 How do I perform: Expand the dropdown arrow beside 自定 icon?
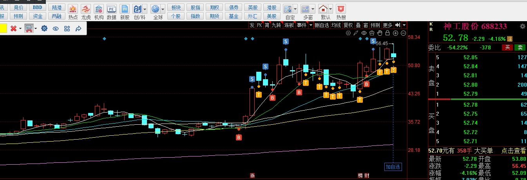(x=295, y=9)
